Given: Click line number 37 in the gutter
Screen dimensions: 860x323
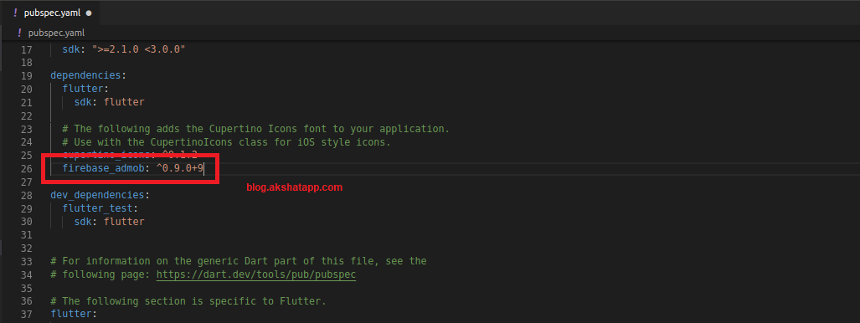Looking at the screenshot, I should [26, 315].
